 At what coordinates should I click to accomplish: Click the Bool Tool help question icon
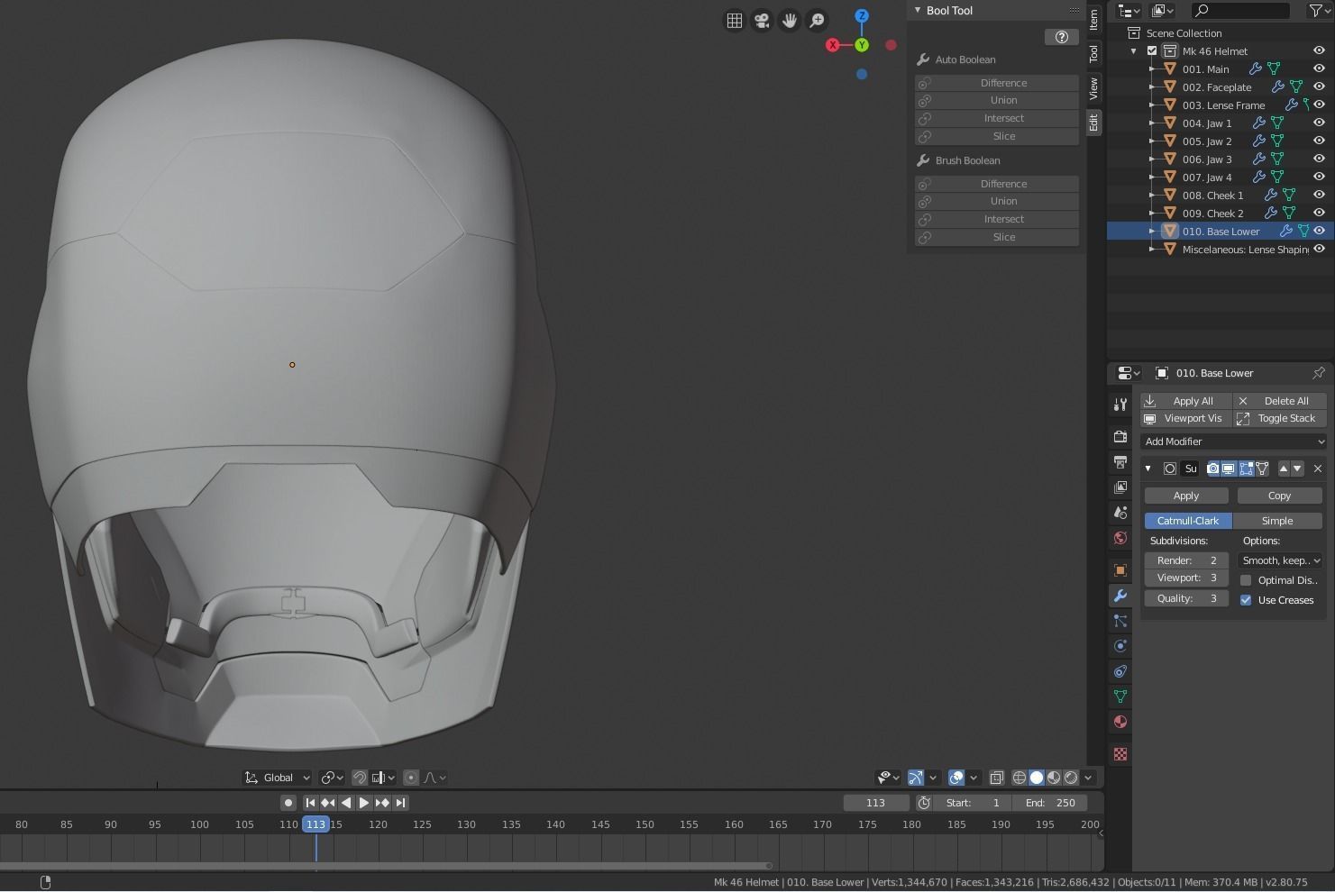(x=1061, y=37)
